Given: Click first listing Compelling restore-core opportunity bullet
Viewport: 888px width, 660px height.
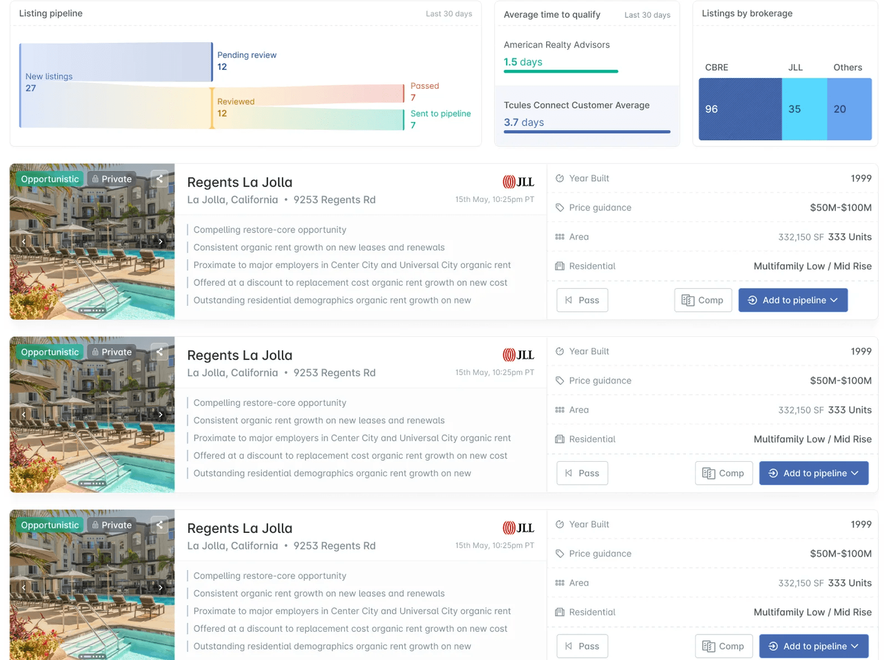Looking at the screenshot, I should 270,230.
